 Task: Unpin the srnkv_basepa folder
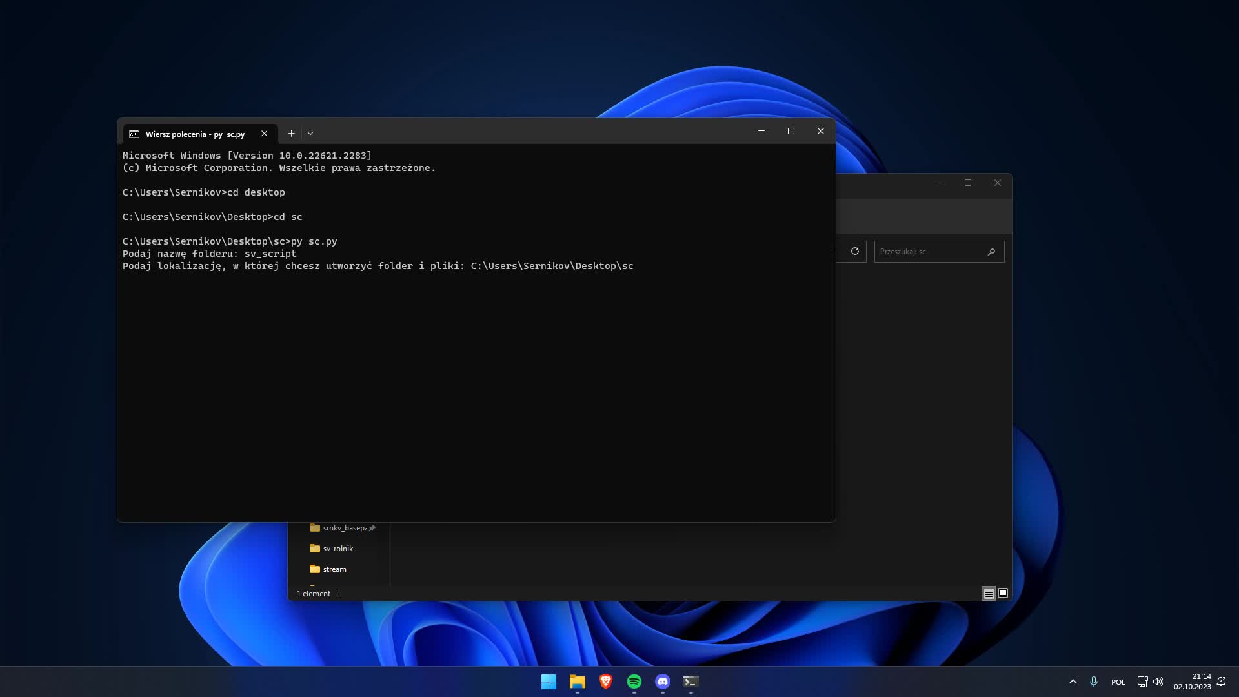tap(372, 527)
